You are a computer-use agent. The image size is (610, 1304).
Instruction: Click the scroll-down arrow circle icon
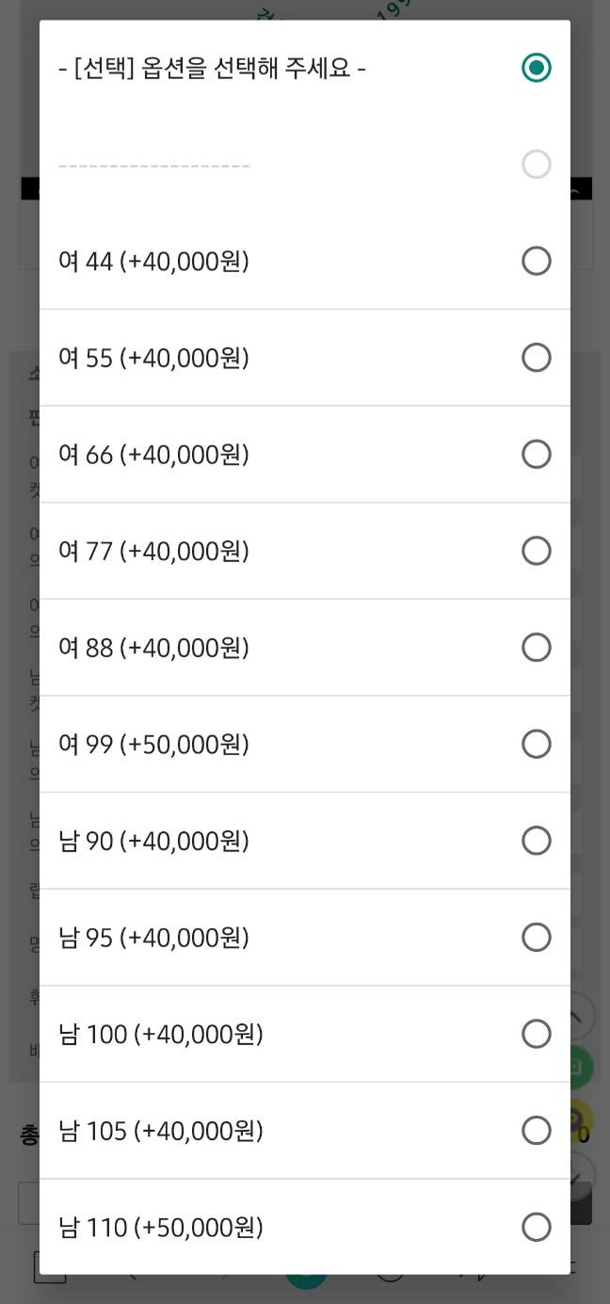583,1174
